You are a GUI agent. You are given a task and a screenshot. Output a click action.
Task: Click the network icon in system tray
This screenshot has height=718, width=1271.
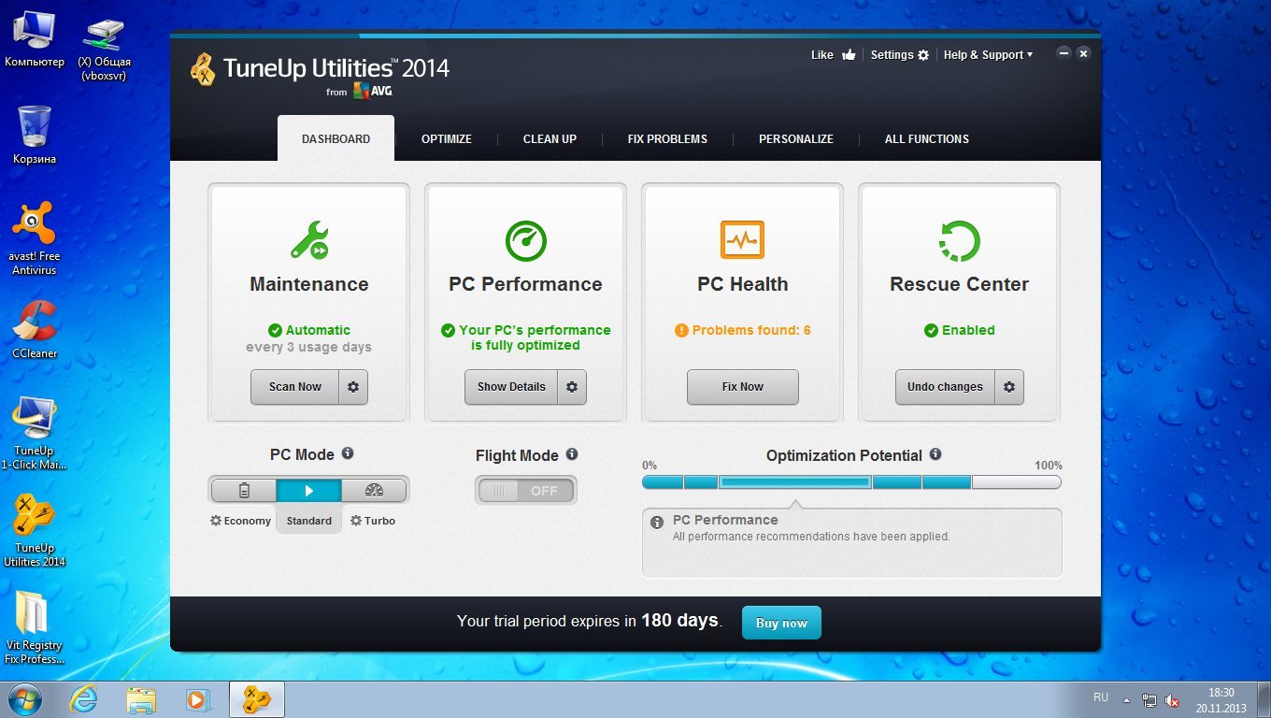(1150, 699)
